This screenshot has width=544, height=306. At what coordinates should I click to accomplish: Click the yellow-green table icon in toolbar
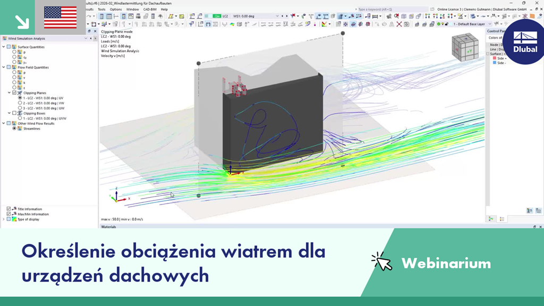tap(182, 16)
